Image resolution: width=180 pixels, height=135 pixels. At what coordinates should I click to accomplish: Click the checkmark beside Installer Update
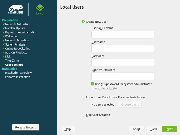coord(4,28)
